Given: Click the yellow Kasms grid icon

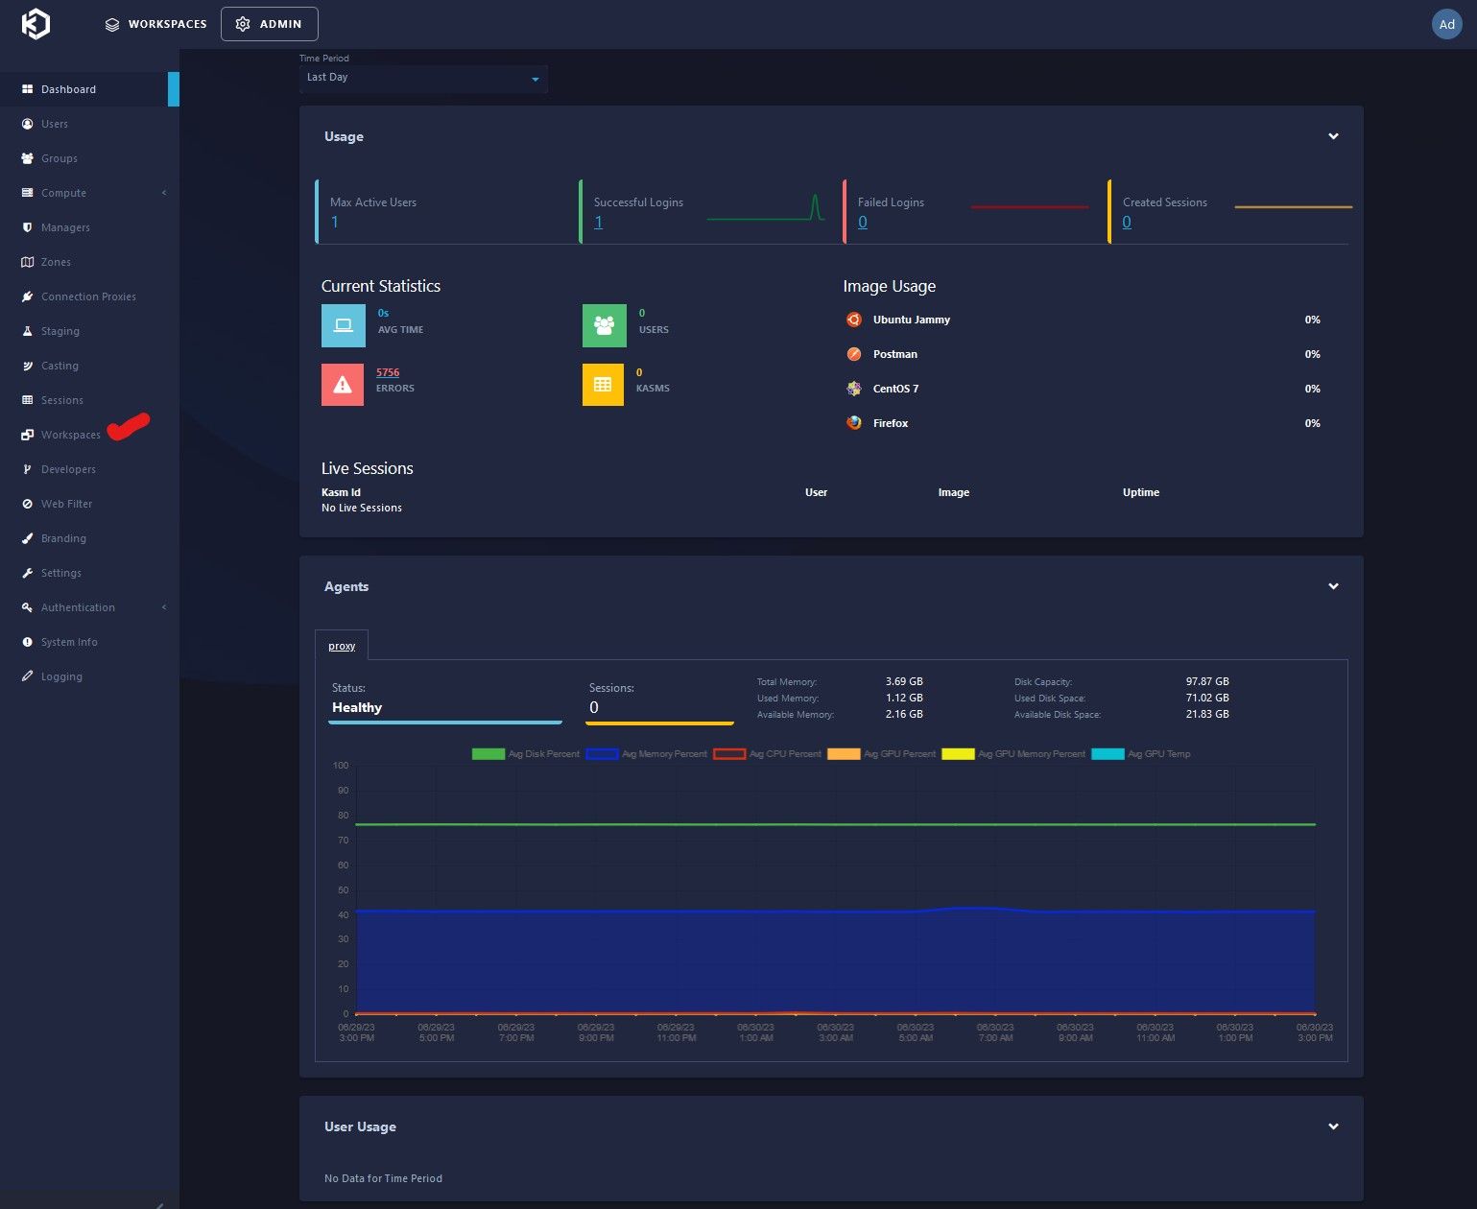Looking at the screenshot, I should (x=603, y=385).
